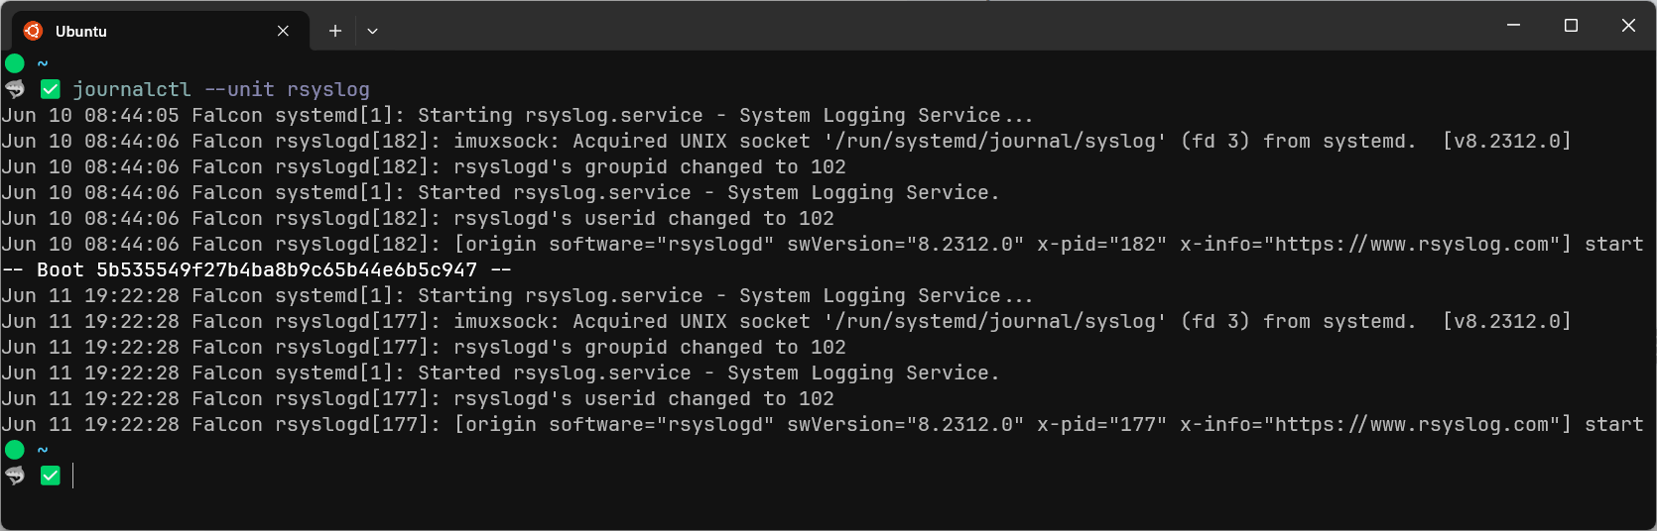Select the Ubuntu terminal tab
The width and height of the screenshot is (1657, 531).
point(161,31)
